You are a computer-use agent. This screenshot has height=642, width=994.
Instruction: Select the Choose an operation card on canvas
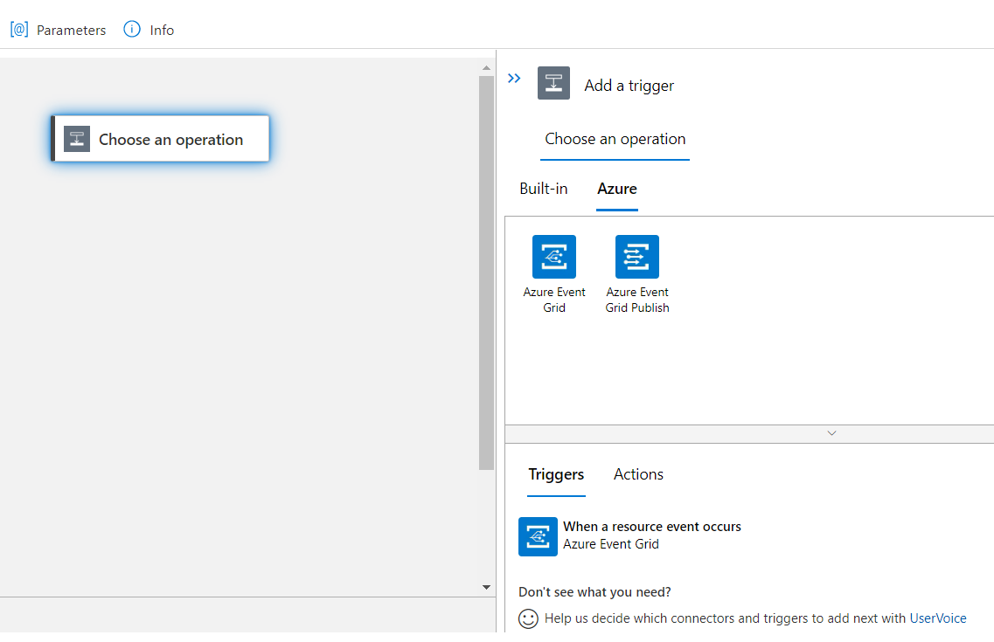point(160,139)
